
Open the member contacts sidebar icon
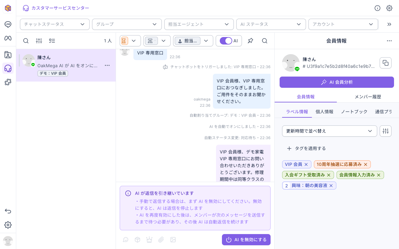point(8,55)
